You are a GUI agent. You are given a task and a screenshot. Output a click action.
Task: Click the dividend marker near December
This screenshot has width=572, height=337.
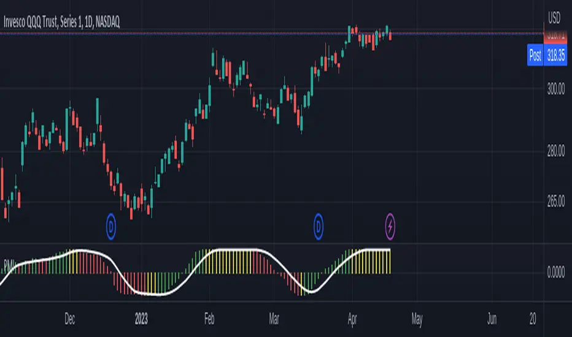111,227
